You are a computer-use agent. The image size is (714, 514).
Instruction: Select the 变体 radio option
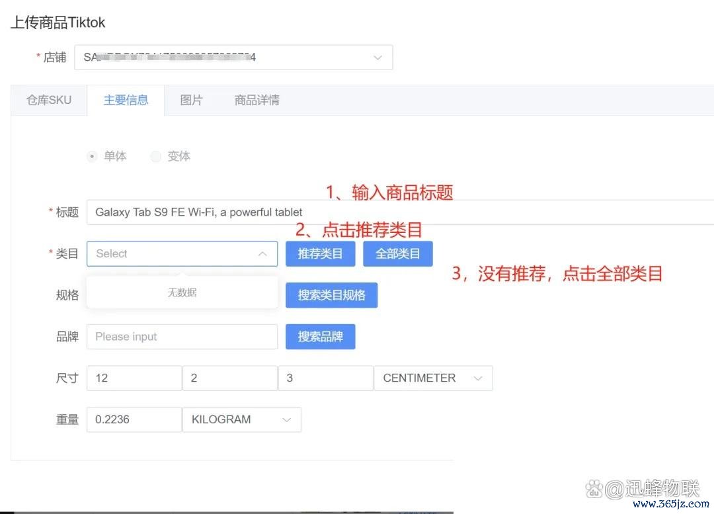pyautogui.click(x=171, y=156)
